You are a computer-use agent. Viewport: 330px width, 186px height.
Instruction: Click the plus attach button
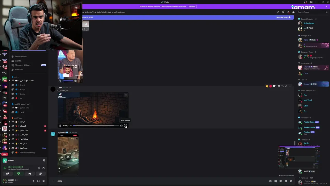tap(53, 181)
